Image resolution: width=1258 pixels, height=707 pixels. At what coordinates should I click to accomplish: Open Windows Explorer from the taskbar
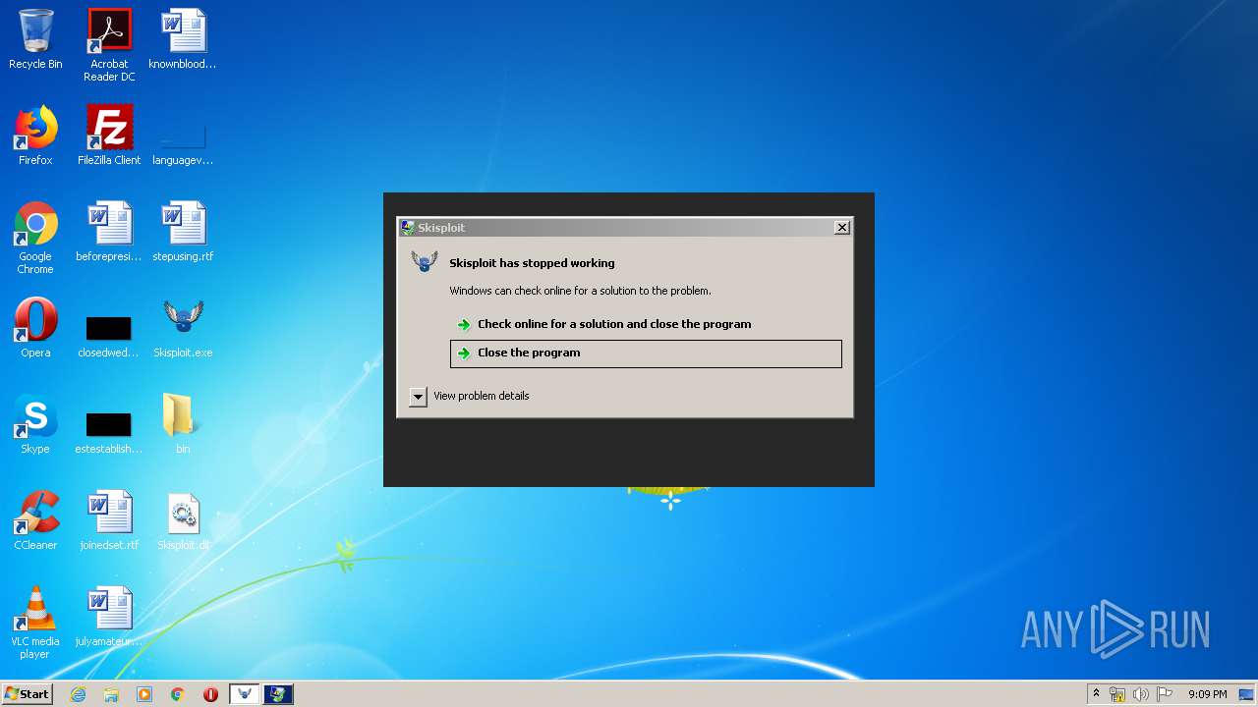[x=111, y=694]
